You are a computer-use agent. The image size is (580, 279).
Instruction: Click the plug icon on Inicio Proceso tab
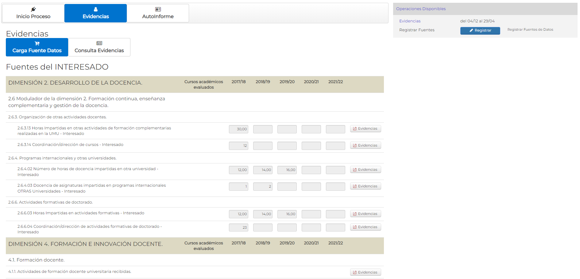[x=33, y=9]
